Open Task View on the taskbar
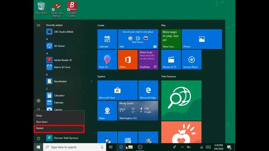269x151 pixels. [x=111, y=147]
